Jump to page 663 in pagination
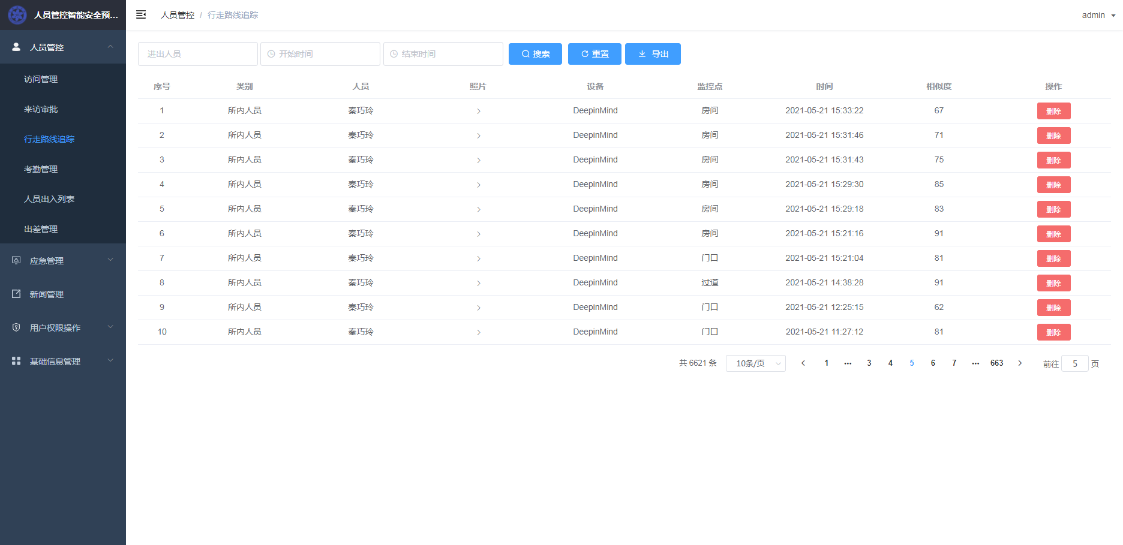Viewport: 1123px width, 545px height. [x=996, y=363]
